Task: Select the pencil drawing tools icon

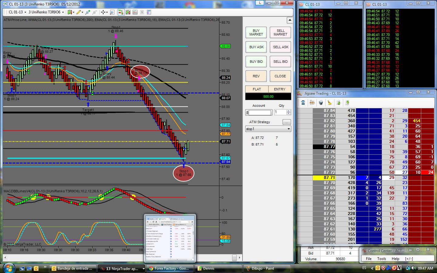Action: coord(79,12)
